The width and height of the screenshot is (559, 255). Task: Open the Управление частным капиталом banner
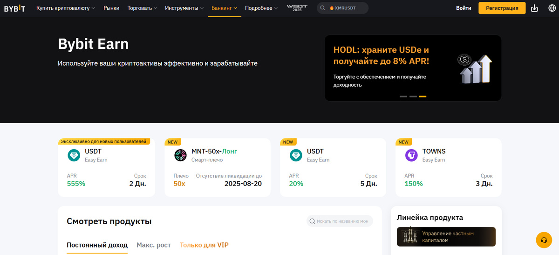(x=446, y=237)
